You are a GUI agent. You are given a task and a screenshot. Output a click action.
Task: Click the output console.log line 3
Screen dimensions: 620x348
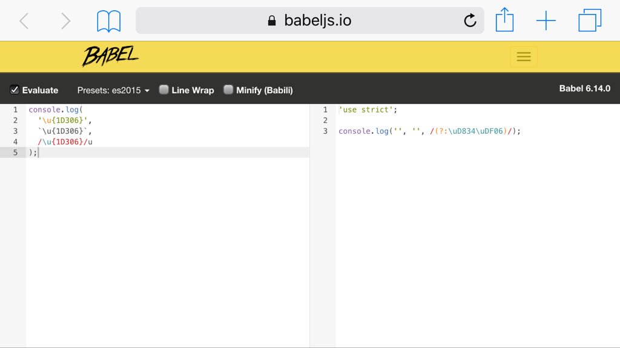coord(429,131)
